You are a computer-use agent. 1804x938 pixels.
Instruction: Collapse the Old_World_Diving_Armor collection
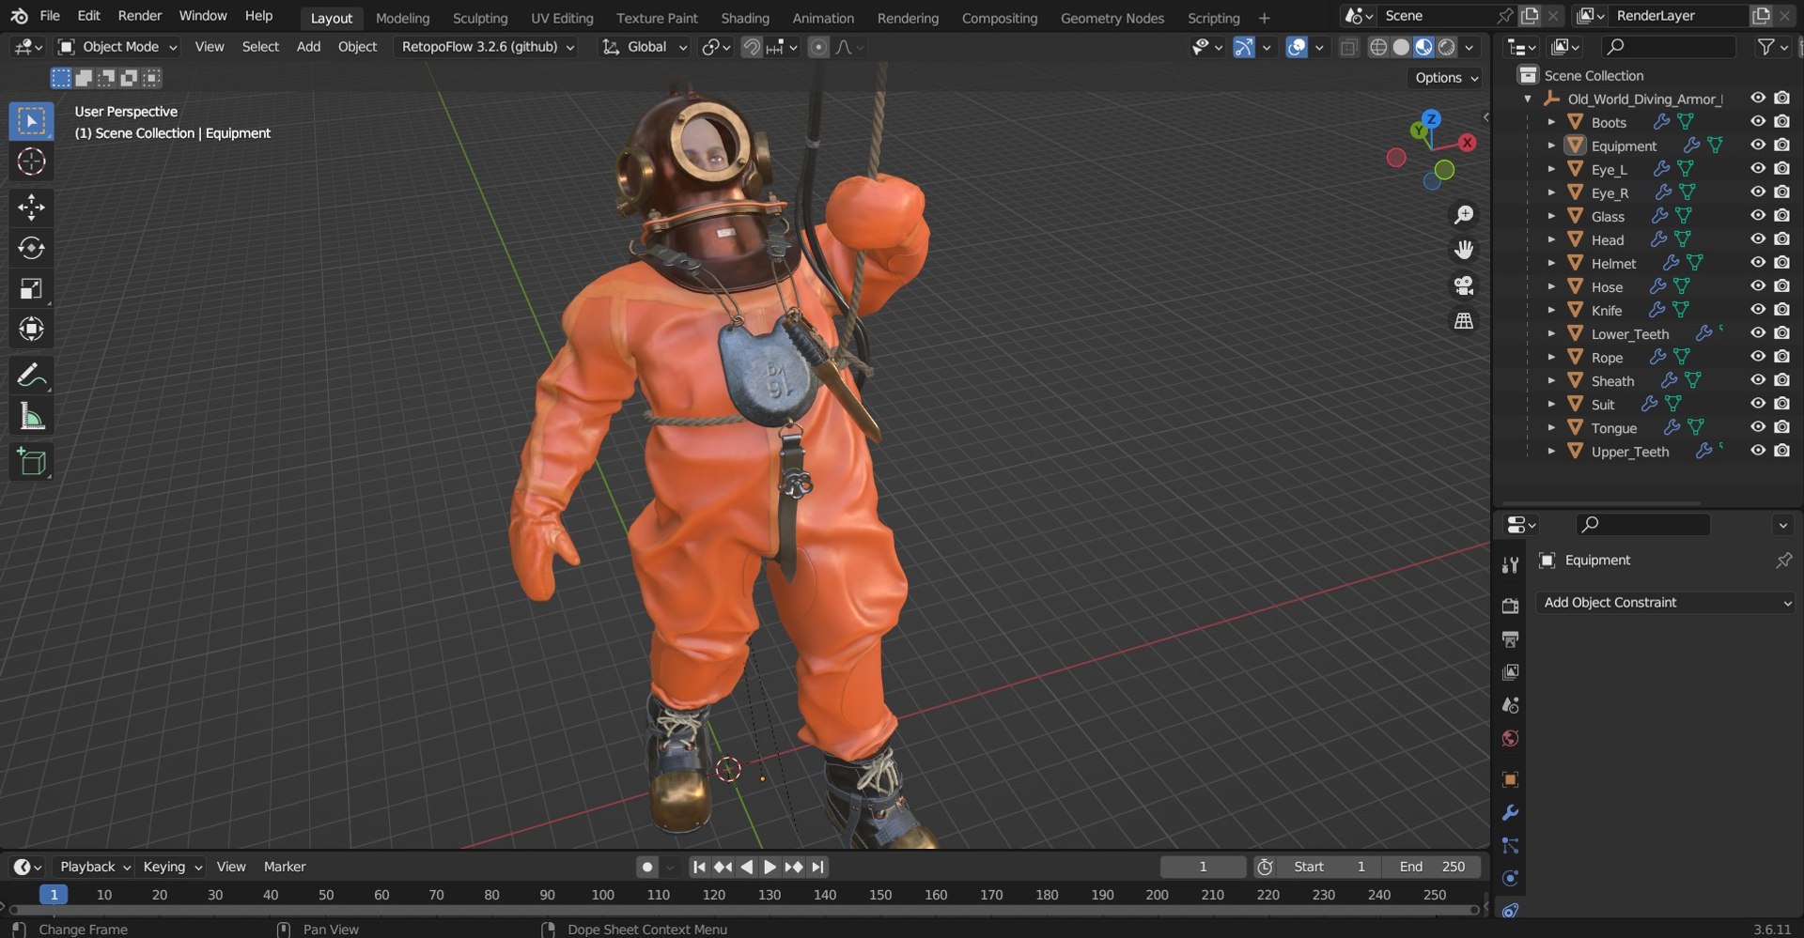click(x=1528, y=99)
